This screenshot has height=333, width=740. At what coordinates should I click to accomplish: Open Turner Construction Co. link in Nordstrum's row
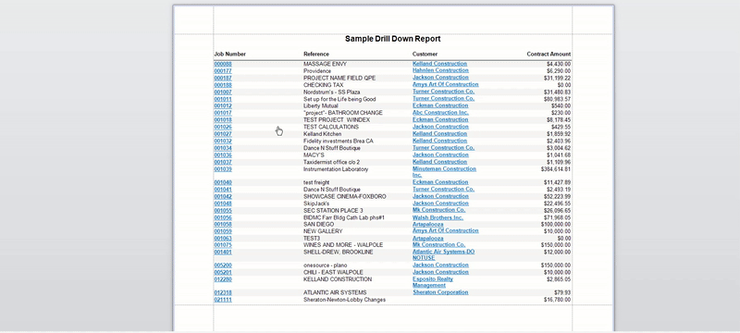coord(443,92)
